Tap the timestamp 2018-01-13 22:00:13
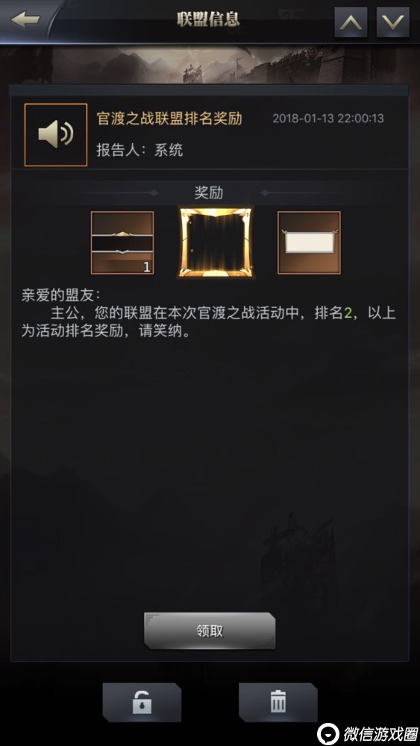Screen dimensions: 420x746 [x=328, y=119]
